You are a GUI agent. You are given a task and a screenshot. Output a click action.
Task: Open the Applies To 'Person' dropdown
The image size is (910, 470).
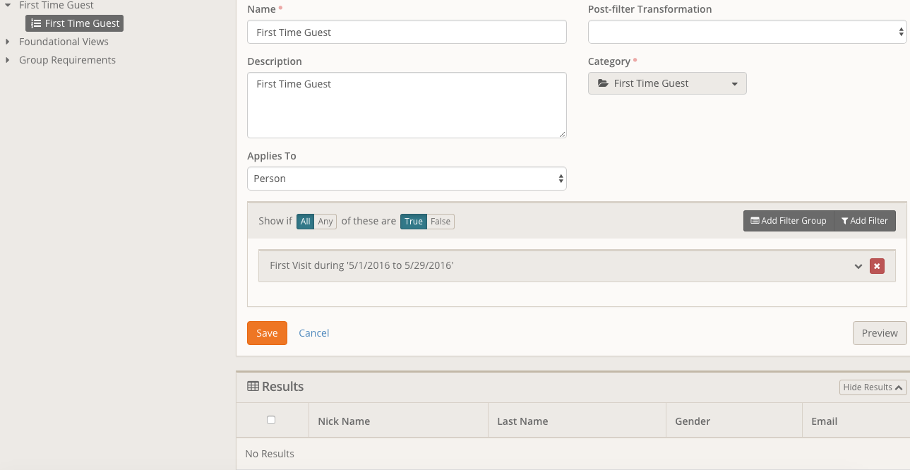[407, 179]
